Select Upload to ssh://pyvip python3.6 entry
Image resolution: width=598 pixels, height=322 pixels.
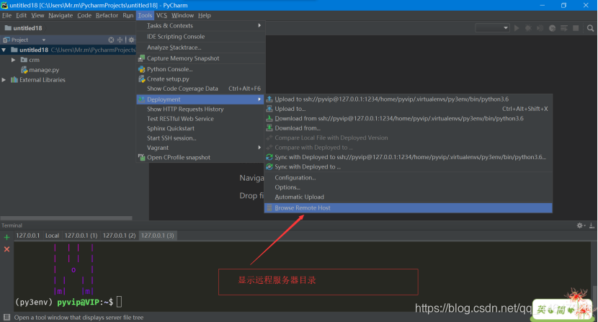click(x=392, y=99)
